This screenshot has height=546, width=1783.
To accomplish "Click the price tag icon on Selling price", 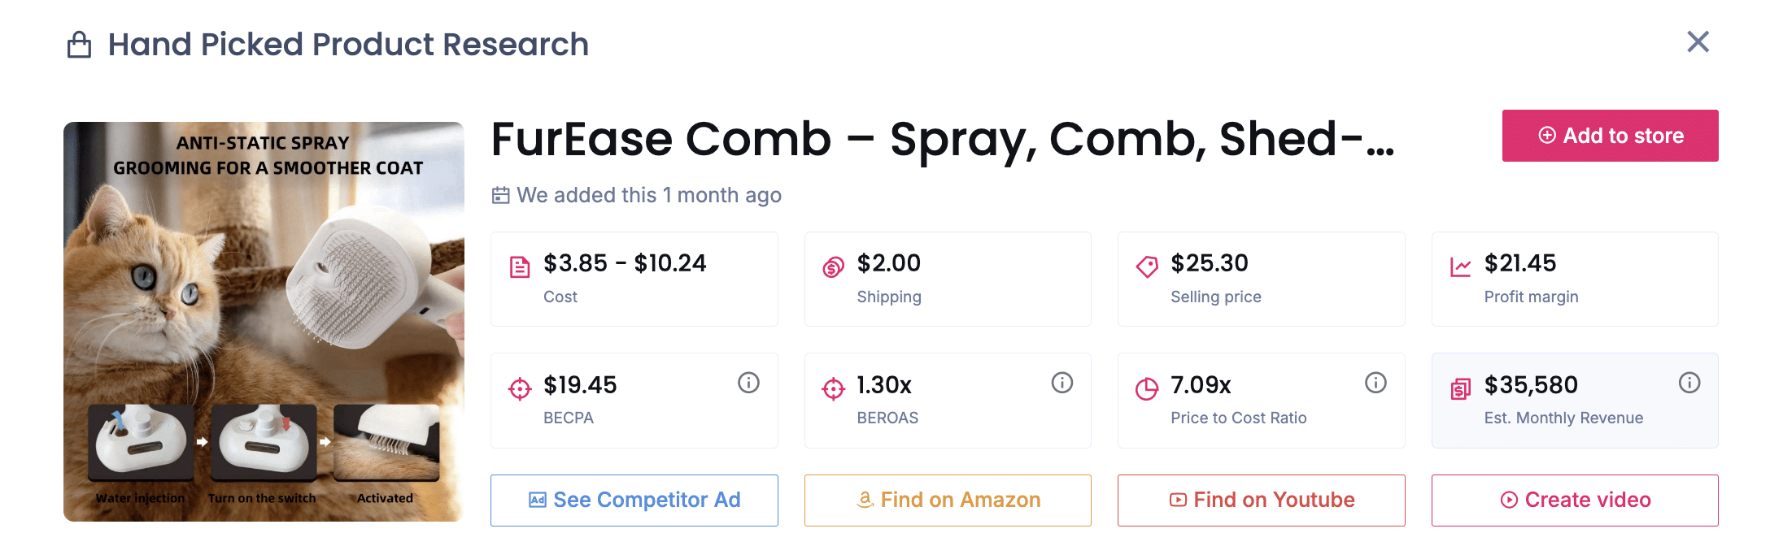I will (x=1146, y=266).
